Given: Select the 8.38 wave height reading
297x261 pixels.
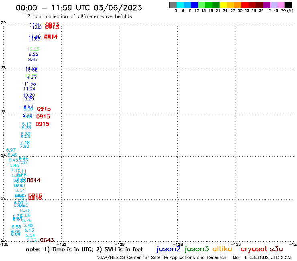Looking at the screenshot, I should [x=26, y=128].
